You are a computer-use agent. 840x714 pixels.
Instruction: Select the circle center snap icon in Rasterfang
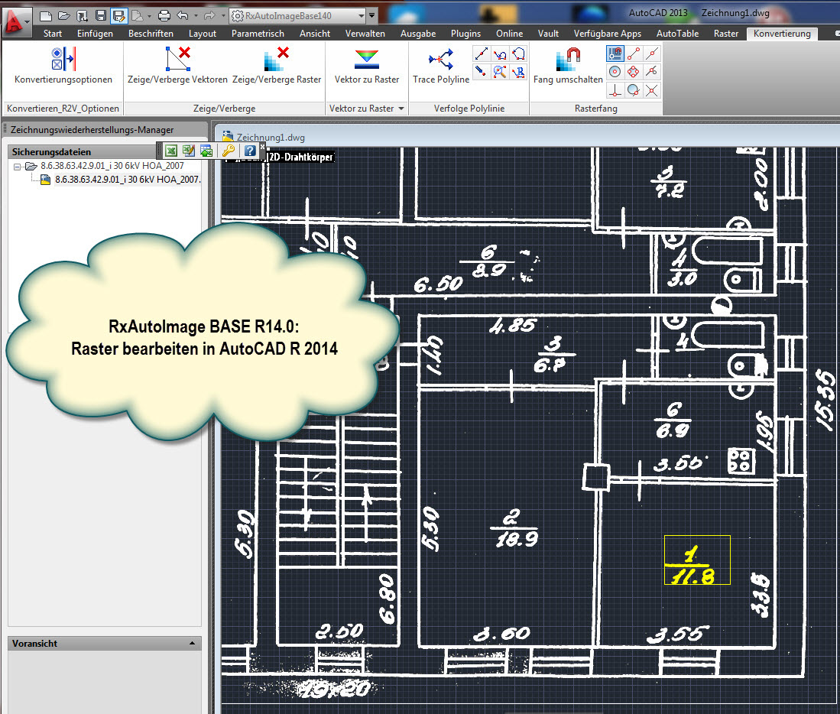pyautogui.click(x=615, y=72)
